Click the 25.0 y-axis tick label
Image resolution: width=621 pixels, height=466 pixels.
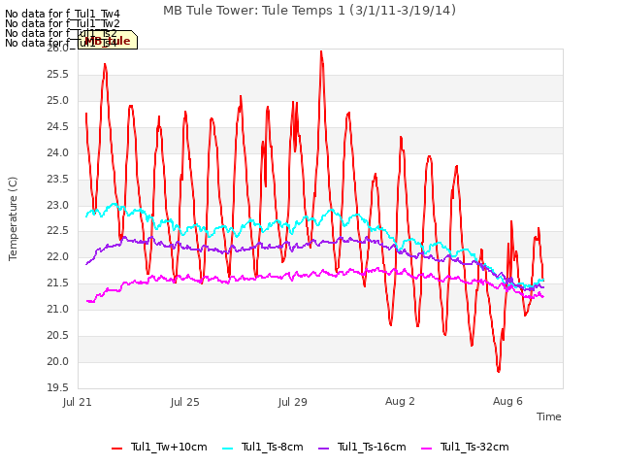click(x=58, y=101)
